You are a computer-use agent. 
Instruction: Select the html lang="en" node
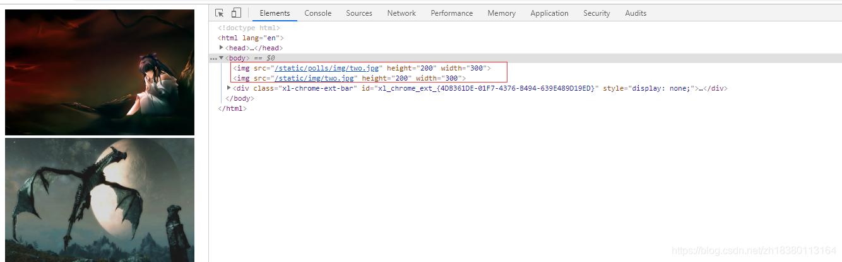(x=251, y=38)
